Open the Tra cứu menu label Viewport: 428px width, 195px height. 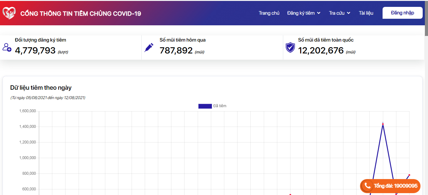[x=337, y=13]
